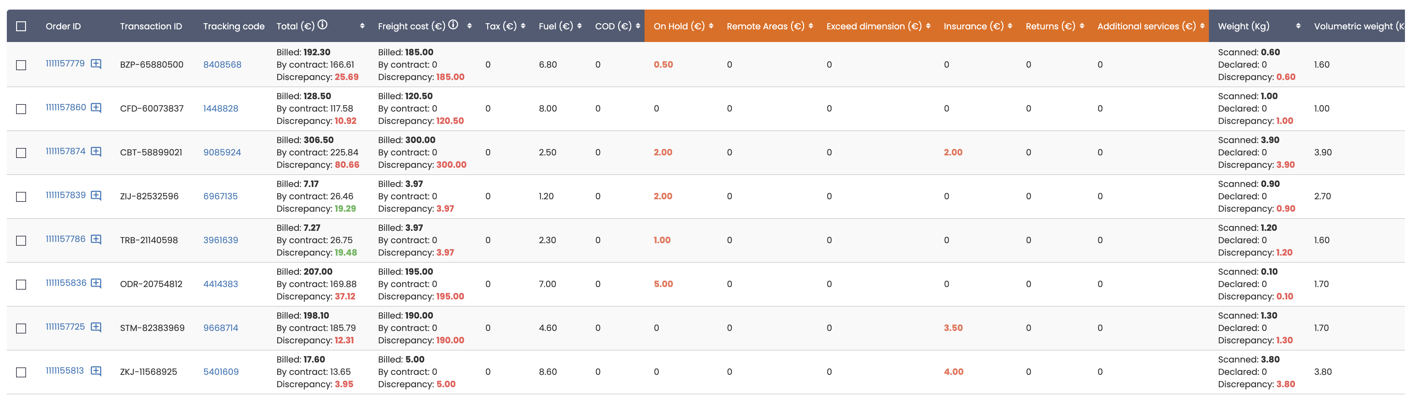The width and height of the screenshot is (1413, 403).
Task: Open tracking code 1448828
Action: (221, 108)
